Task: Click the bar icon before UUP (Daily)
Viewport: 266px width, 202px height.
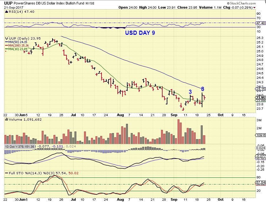Action: point(7,38)
